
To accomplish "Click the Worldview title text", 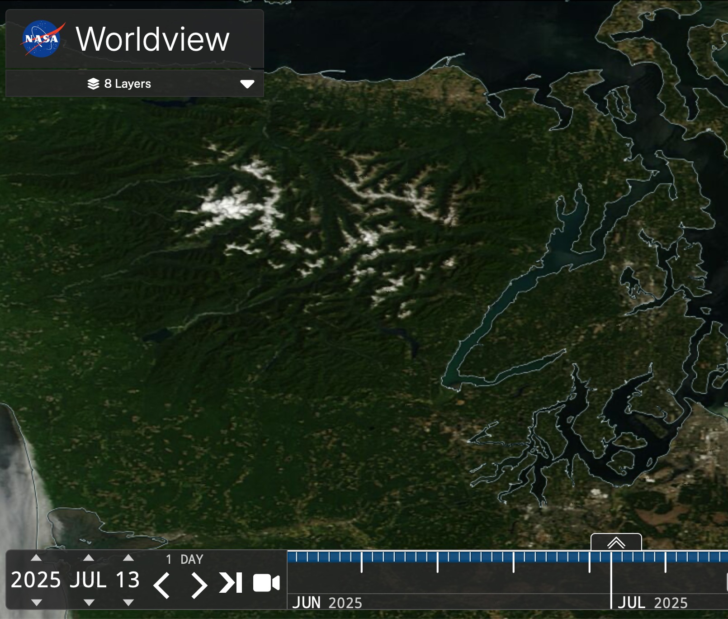I will [152, 39].
